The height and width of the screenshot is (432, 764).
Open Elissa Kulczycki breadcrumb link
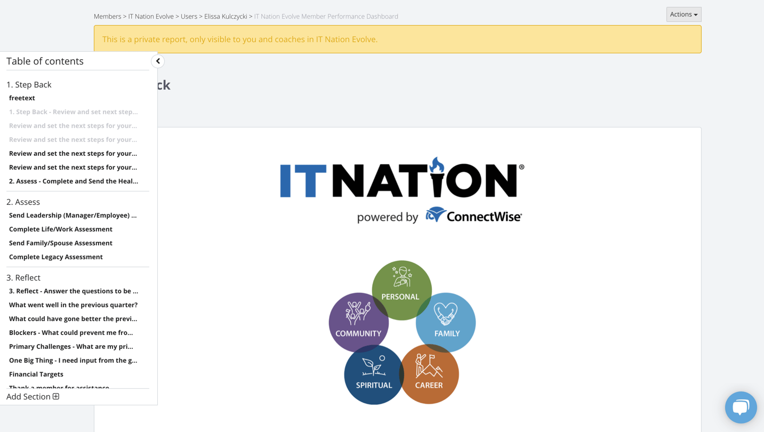(x=226, y=17)
